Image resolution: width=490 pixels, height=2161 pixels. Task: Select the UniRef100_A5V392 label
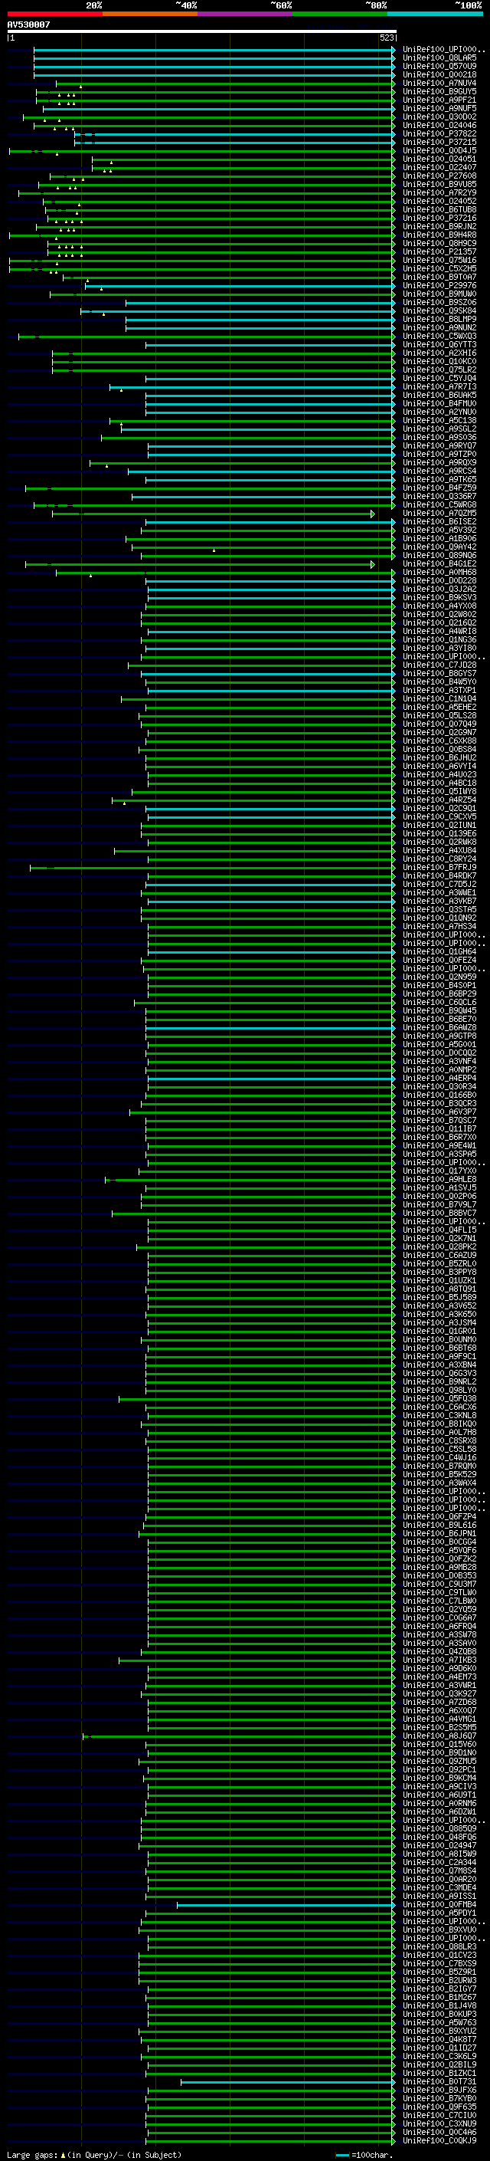[439, 530]
